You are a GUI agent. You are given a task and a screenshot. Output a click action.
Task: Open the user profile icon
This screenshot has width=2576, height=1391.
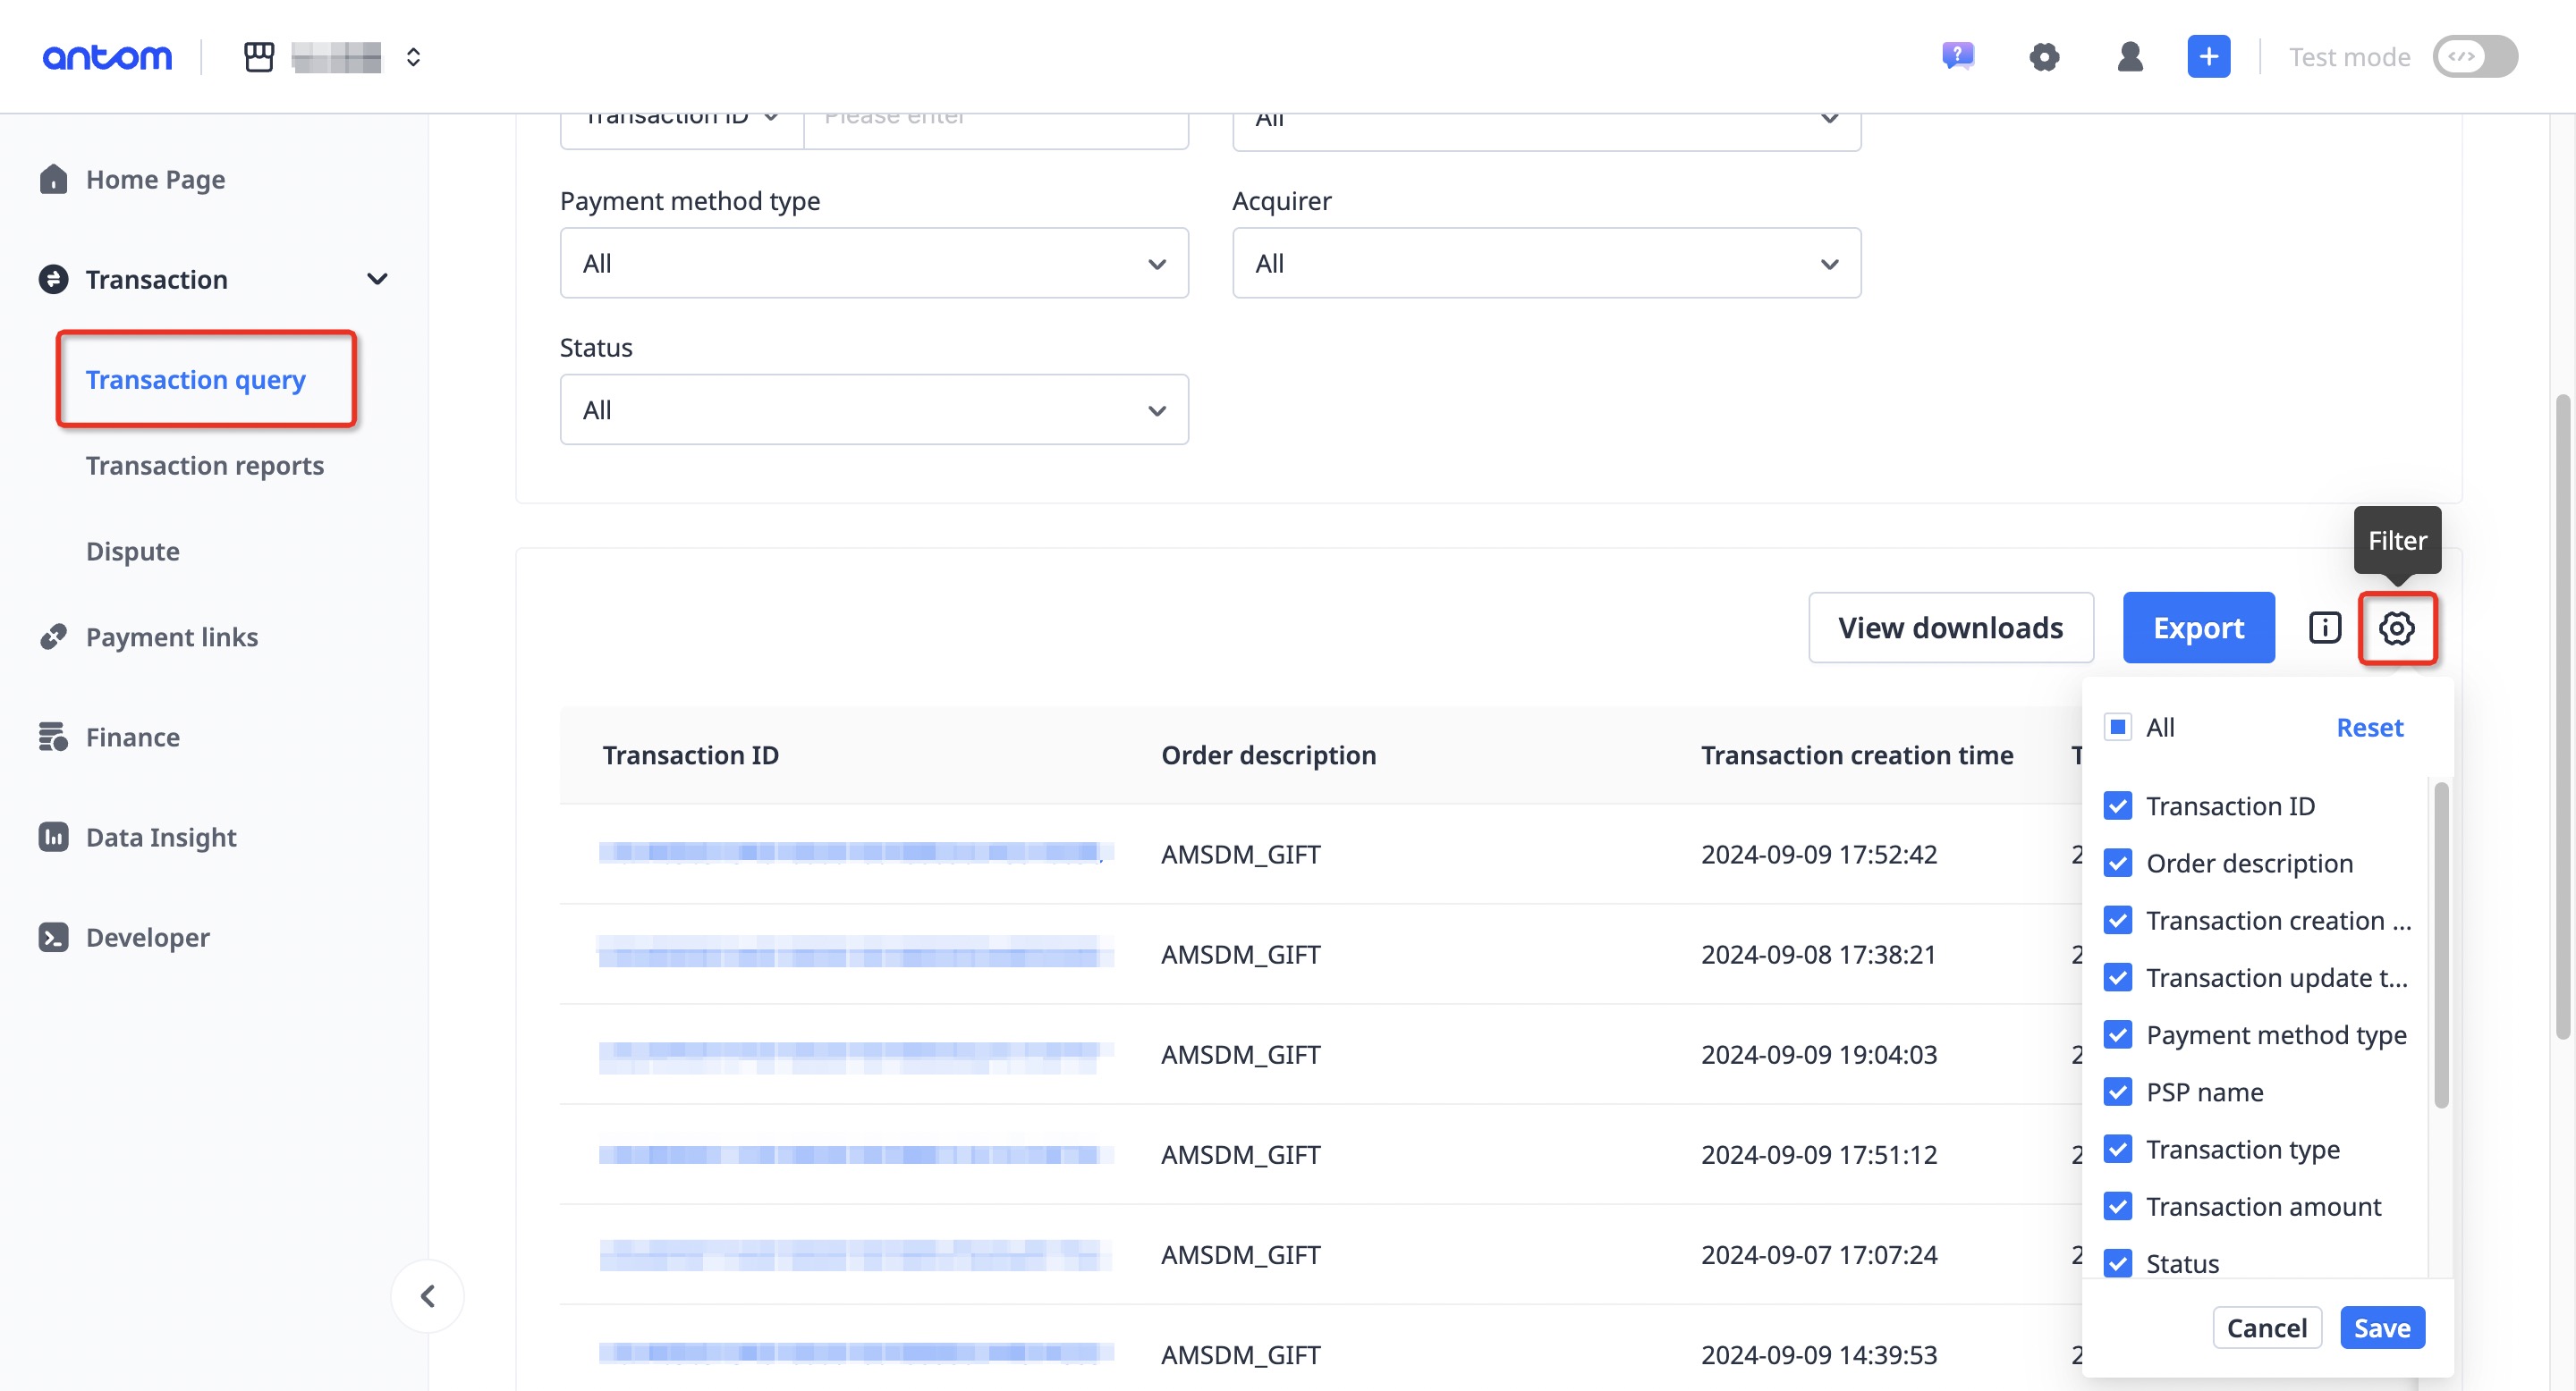pos(2130,57)
